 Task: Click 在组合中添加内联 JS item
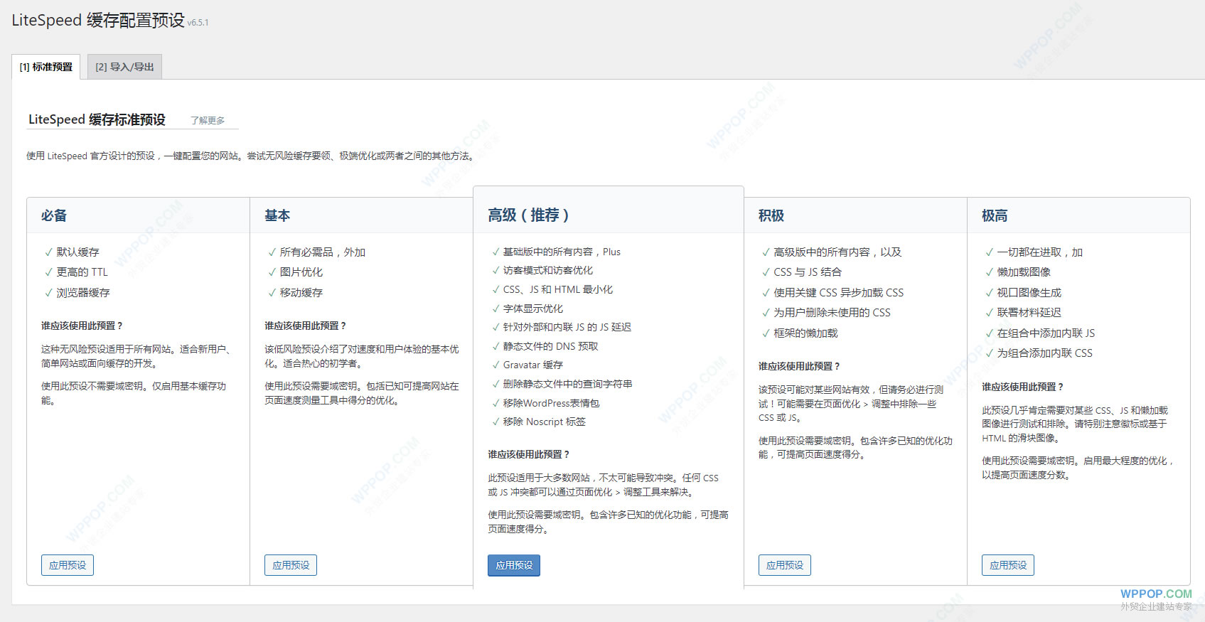click(1046, 333)
